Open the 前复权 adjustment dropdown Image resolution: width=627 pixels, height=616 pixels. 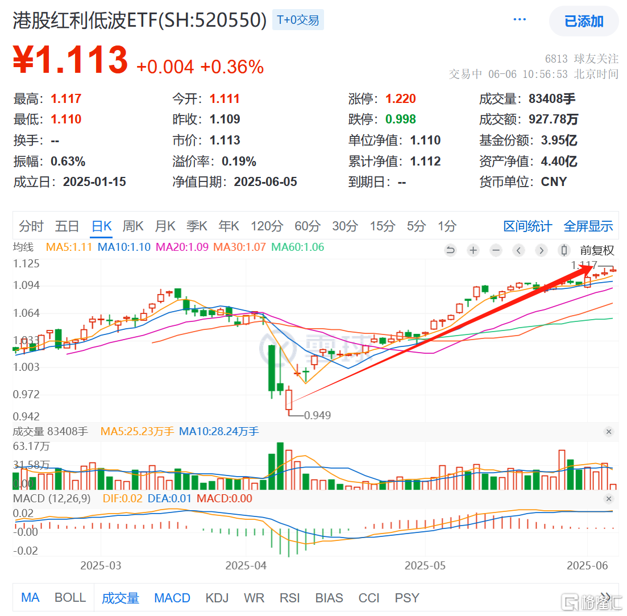597,250
